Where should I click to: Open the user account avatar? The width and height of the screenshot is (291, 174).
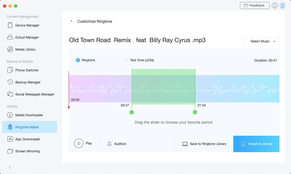282,5
